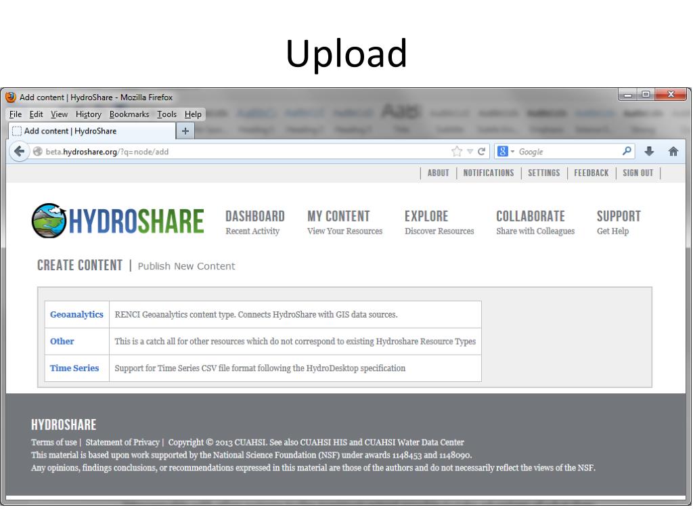Click the bookmark star icon in address bar
693x520 pixels.
point(457,152)
